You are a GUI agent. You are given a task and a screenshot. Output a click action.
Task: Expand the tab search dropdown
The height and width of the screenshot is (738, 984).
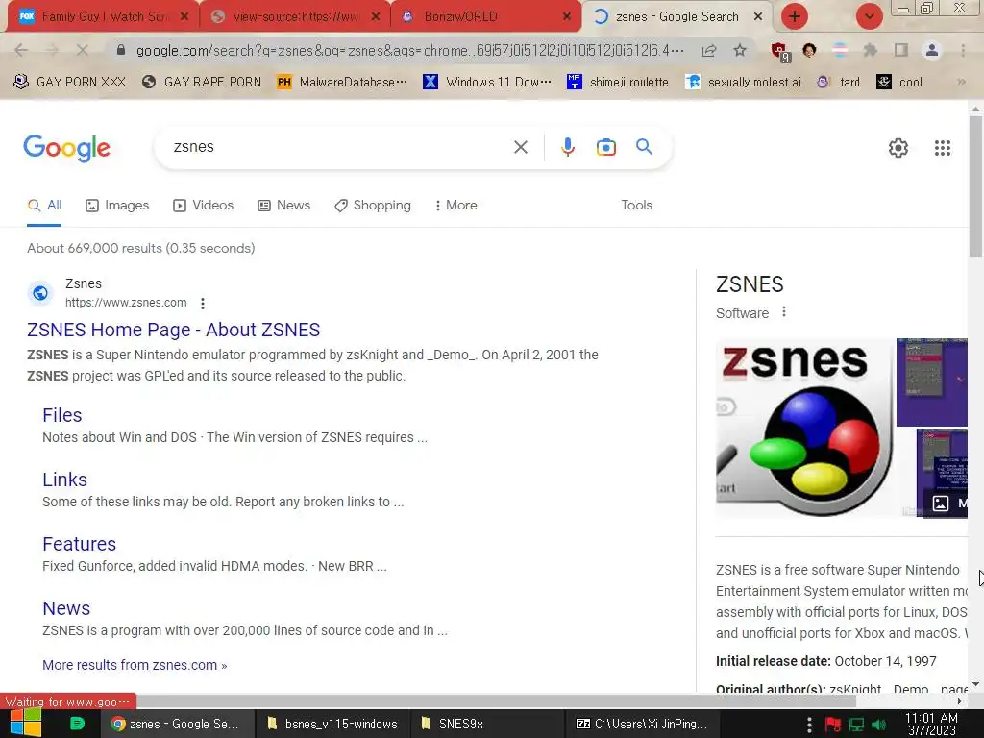pyautogui.click(x=869, y=16)
